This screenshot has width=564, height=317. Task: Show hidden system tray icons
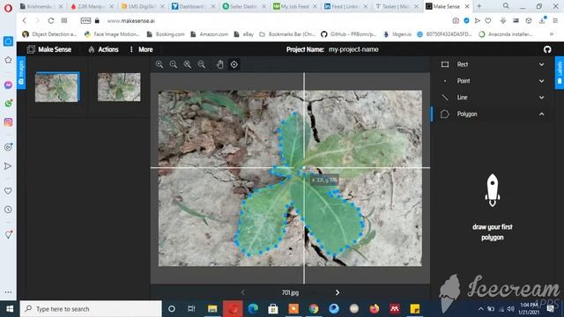coord(480,309)
